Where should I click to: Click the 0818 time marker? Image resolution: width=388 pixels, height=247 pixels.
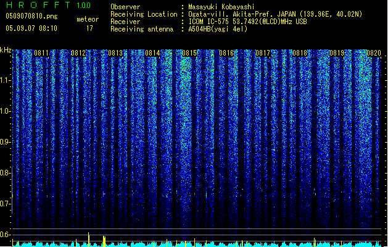click(300, 53)
